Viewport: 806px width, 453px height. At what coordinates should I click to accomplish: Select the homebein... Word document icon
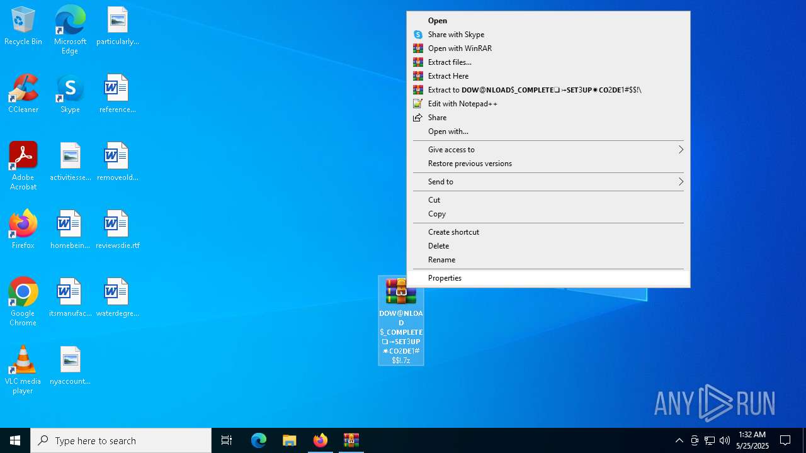tap(70, 230)
